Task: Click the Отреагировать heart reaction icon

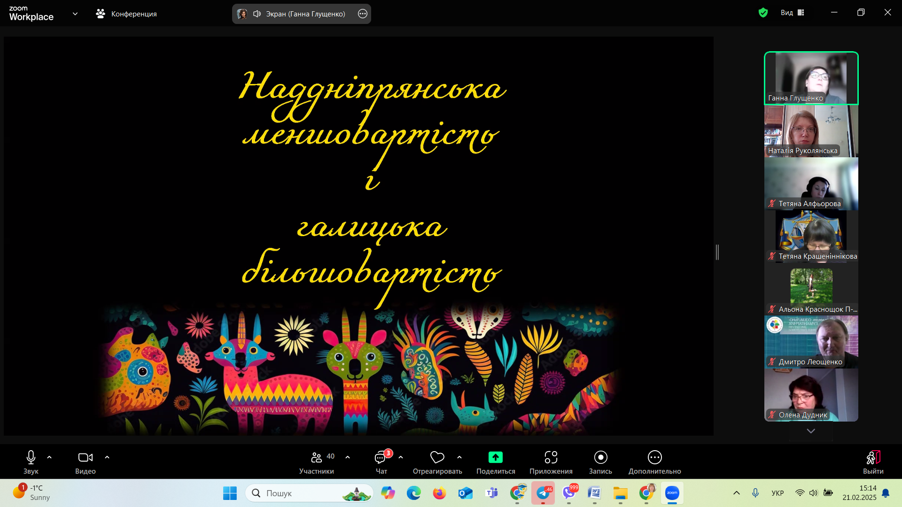Action: (437, 458)
